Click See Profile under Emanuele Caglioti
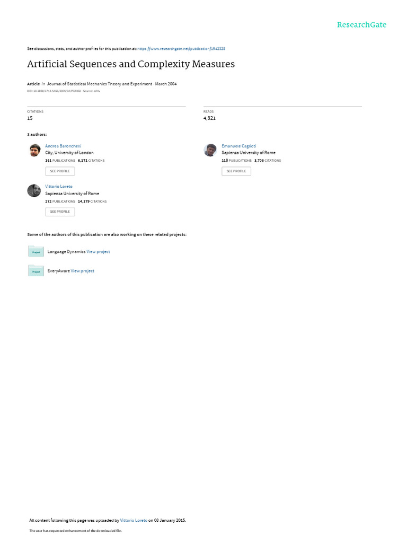This screenshot has width=407, height=543. point(236,171)
